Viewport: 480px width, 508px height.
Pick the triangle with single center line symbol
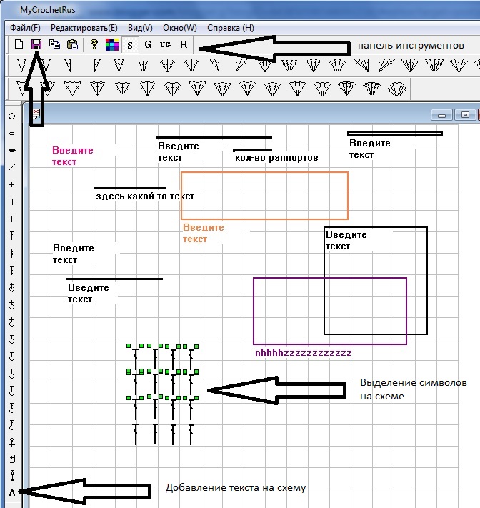pyautogui.click(x=97, y=89)
